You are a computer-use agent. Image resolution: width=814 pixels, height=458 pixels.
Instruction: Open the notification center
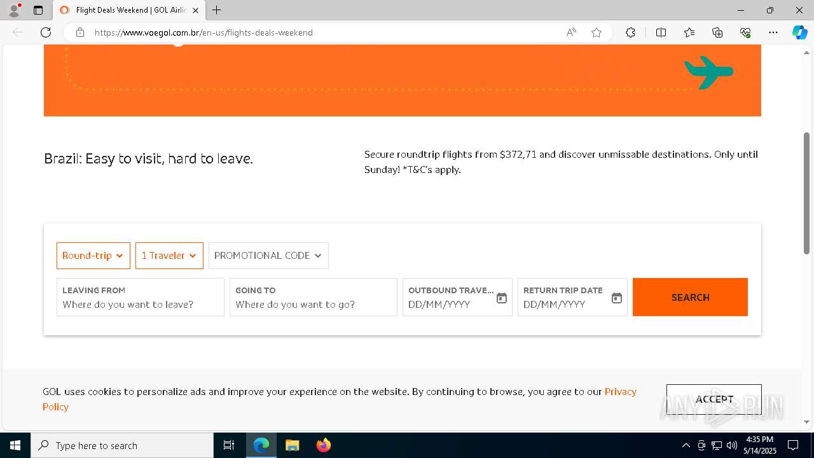pyautogui.click(x=793, y=445)
